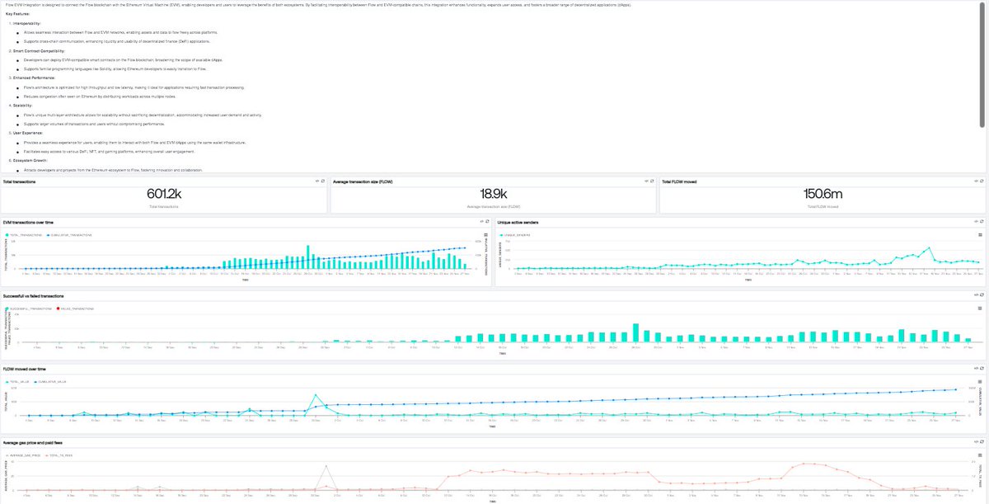
Task: Toggle SUCCESSFUL_TRANSACTIONS legend entry
Action: pyautogui.click(x=27, y=308)
